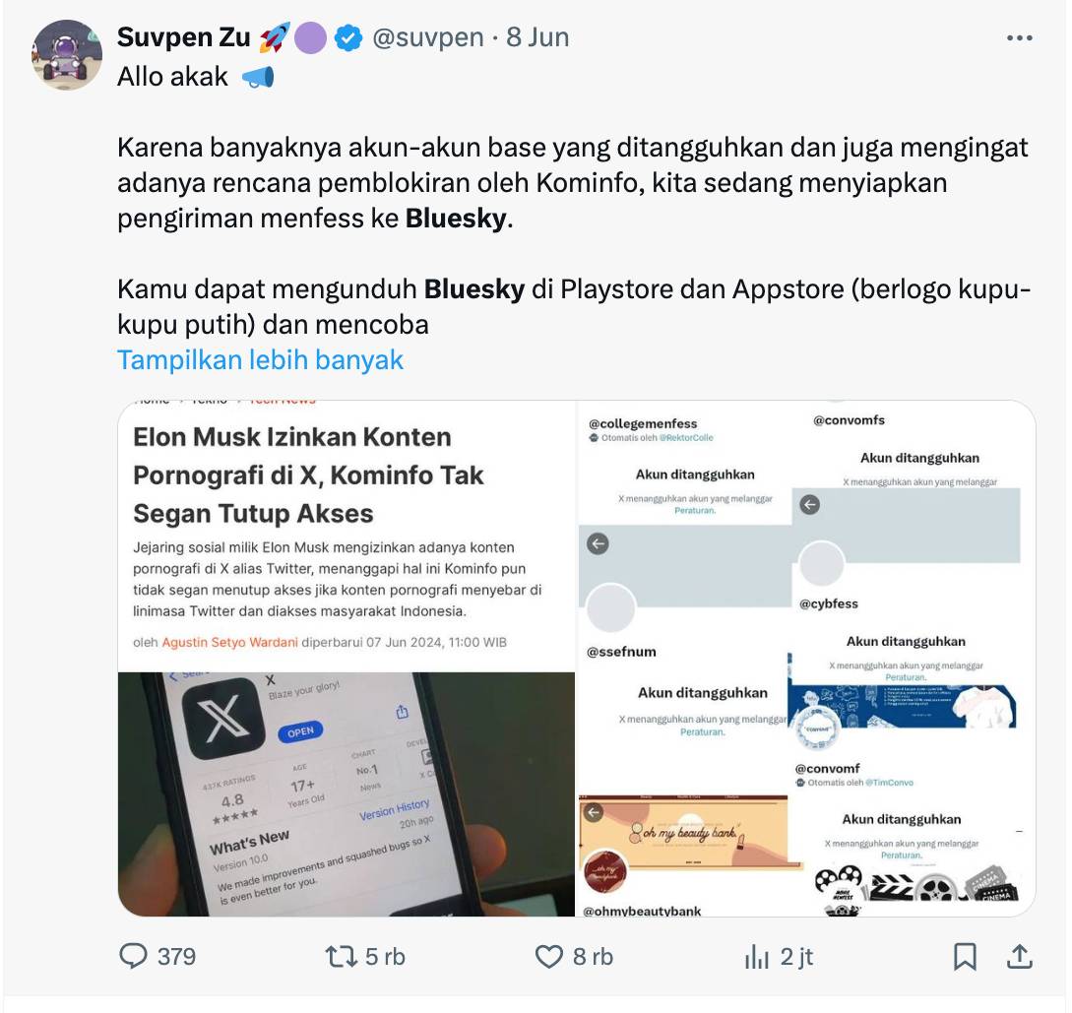Click the repost arrows icon
Screen dimensions: 1072x1013
pyautogui.click(x=342, y=956)
